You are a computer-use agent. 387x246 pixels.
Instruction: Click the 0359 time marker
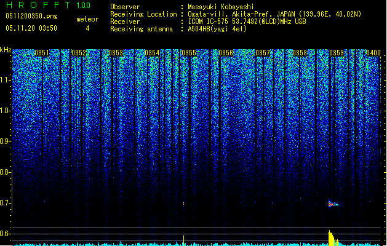(337, 53)
